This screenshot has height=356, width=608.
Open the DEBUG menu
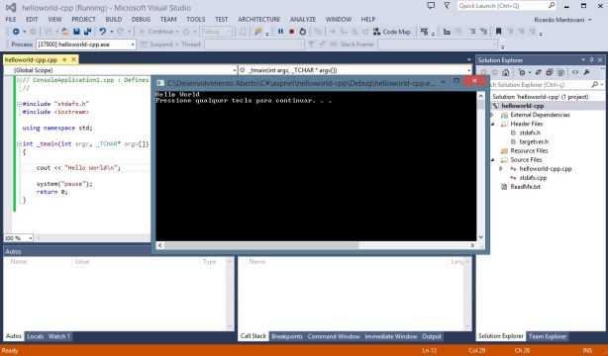click(x=141, y=19)
